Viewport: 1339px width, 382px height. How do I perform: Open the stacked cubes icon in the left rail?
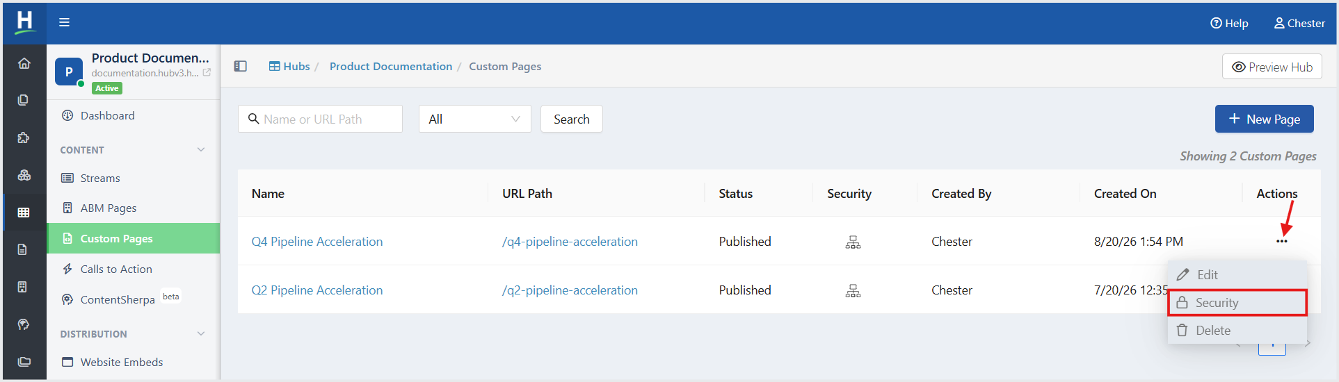tap(24, 175)
